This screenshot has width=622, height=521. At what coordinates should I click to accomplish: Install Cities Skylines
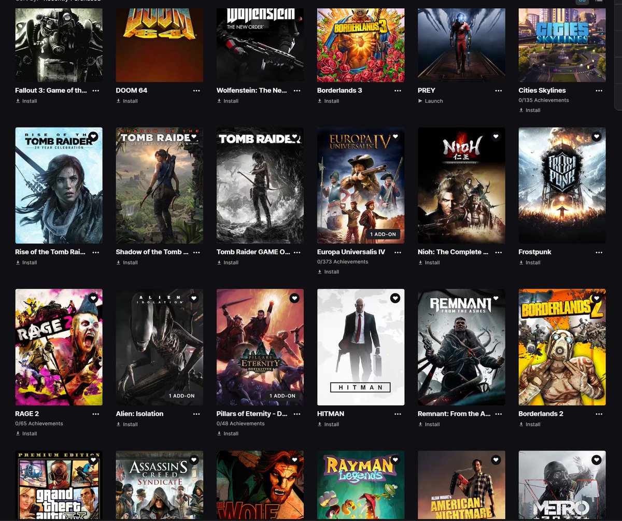(530, 110)
